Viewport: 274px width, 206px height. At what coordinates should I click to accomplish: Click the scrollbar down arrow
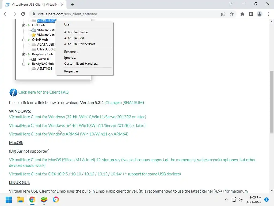(x=272, y=191)
